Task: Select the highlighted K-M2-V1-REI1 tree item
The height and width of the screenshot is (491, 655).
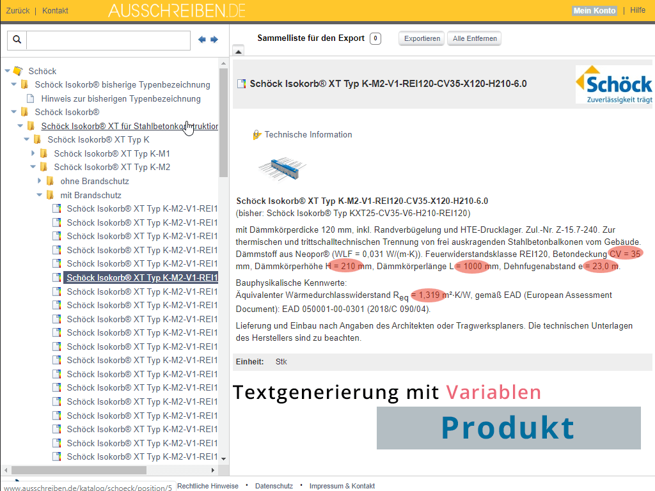Action: (x=141, y=277)
